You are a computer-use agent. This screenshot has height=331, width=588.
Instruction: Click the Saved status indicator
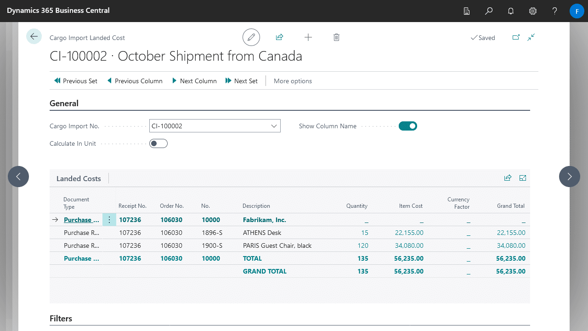click(483, 38)
